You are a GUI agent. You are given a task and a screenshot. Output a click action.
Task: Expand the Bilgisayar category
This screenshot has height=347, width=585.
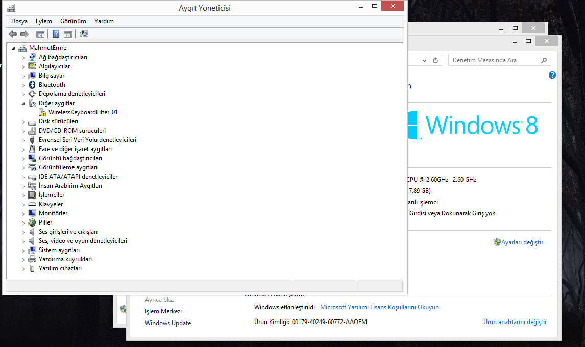tap(23, 76)
